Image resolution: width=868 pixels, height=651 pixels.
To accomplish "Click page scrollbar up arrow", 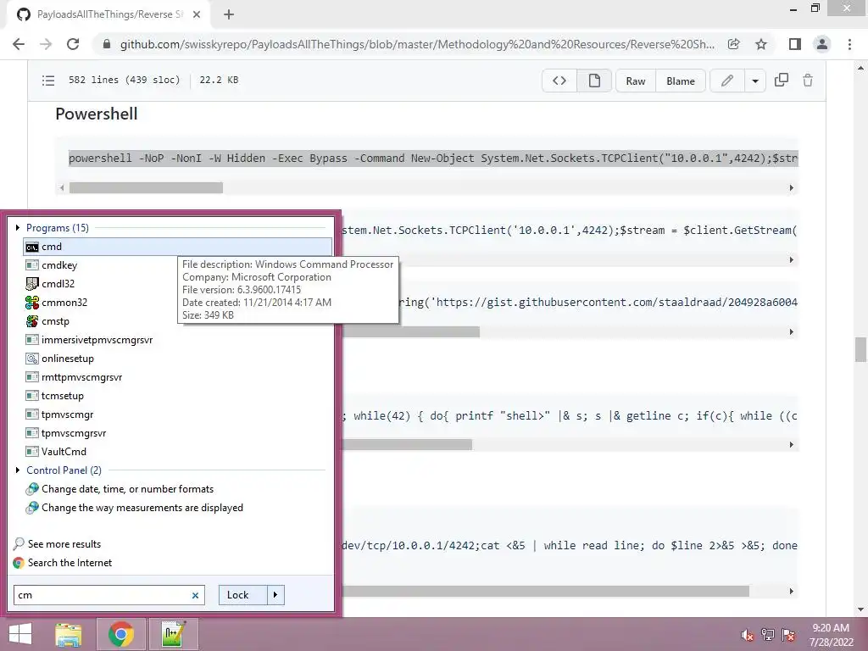I will (860, 68).
